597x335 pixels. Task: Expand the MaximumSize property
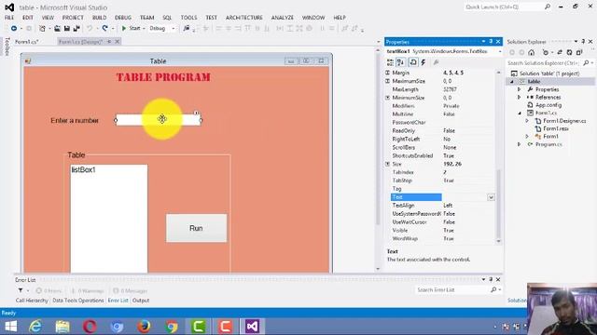388,81
